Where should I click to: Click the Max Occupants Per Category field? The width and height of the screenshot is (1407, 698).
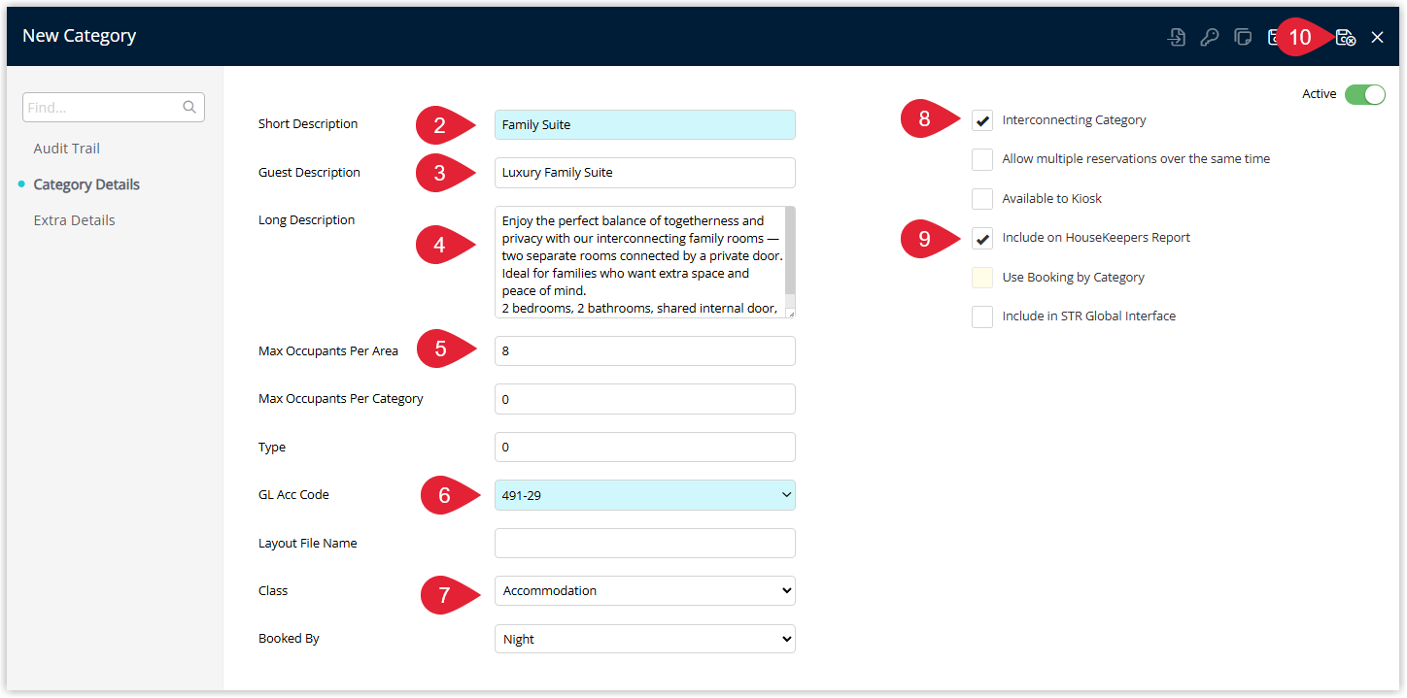point(645,399)
